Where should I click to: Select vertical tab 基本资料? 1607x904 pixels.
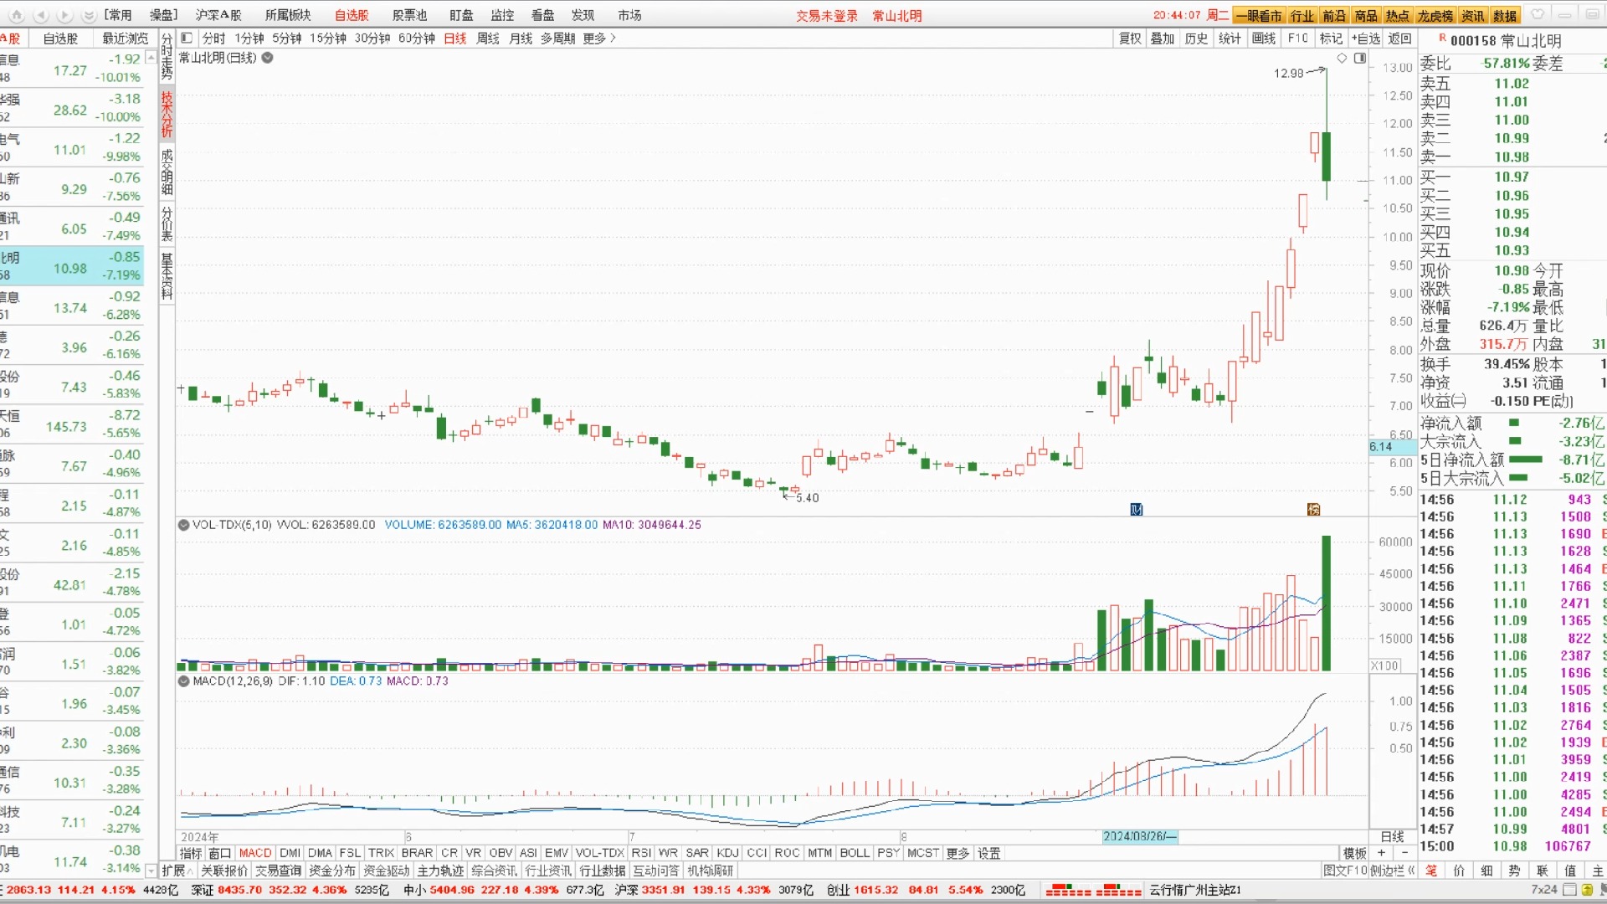(x=167, y=276)
